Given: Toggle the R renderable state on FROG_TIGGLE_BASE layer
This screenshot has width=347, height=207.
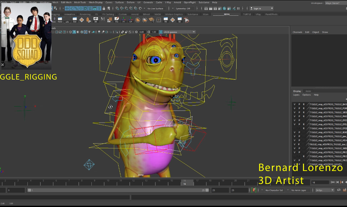Looking at the screenshot, I should (304, 104).
